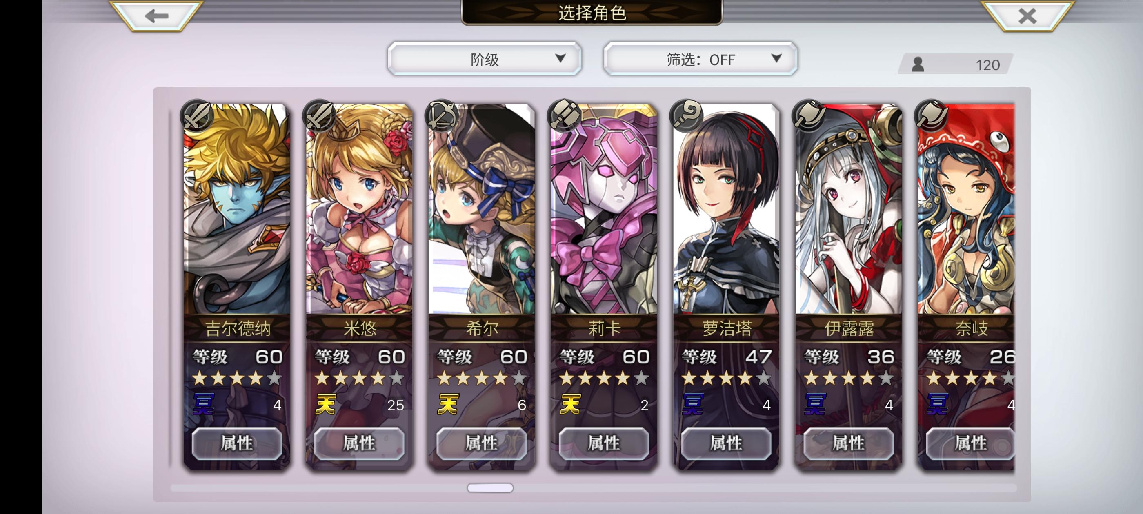Choose the 伊露露 character card
Image resolution: width=1143 pixels, height=514 pixels.
coord(848,287)
